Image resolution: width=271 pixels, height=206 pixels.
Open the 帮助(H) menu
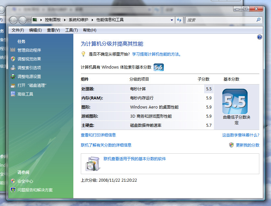[90, 30]
